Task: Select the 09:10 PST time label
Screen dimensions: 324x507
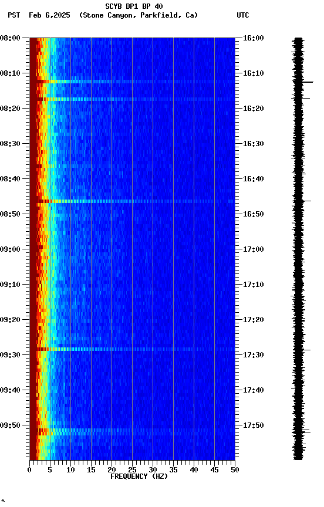Action: coord(10,285)
